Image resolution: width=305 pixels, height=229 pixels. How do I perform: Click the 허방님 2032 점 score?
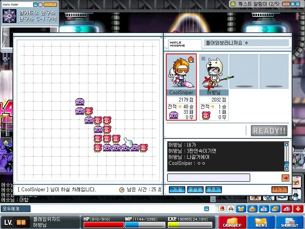(x=218, y=100)
